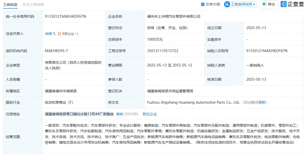Click the 英文名 label cell
The image size is (306, 156).
[125, 102]
